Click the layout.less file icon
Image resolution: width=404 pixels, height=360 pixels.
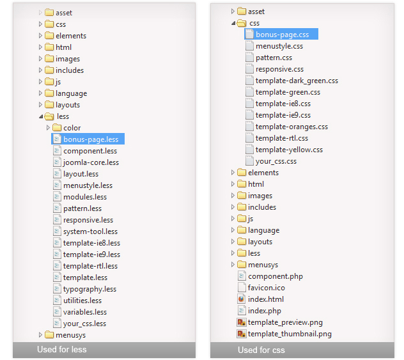pyautogui.click(x=57, y=174)
